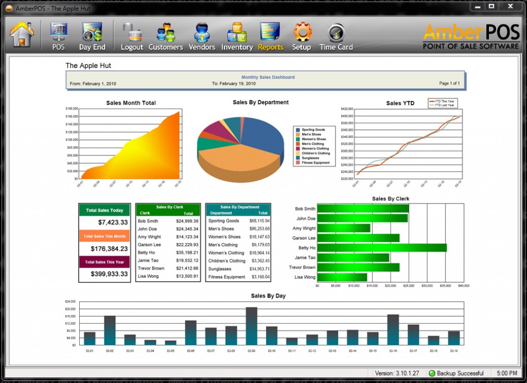Open the Vendors section

click(x=202, y=36)
